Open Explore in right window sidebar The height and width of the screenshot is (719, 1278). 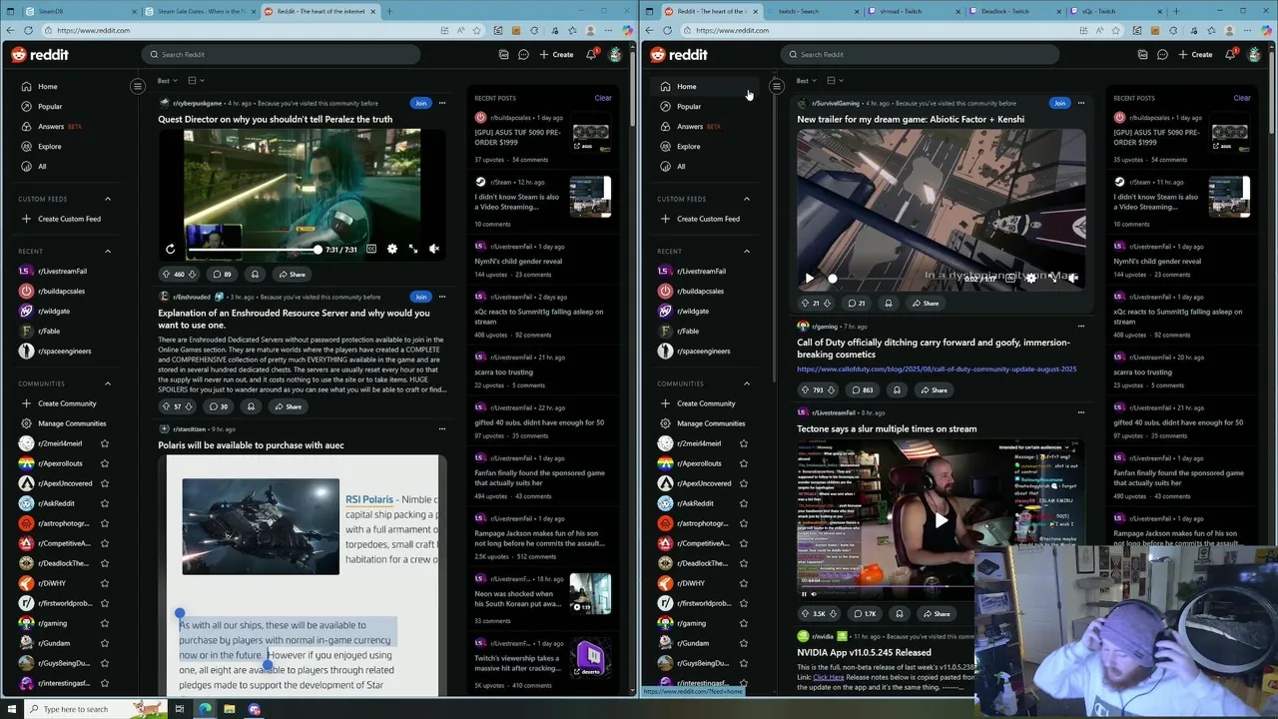tap(689, 147)
